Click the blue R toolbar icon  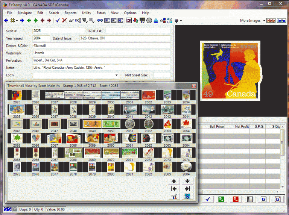coord(114,20)
